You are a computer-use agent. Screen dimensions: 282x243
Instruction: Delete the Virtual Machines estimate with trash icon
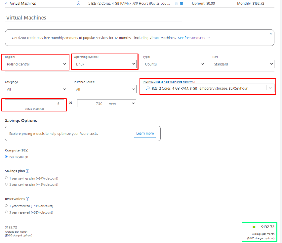181,4
